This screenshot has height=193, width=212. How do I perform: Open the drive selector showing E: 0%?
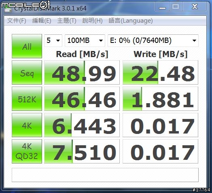[x=153, y=40]
